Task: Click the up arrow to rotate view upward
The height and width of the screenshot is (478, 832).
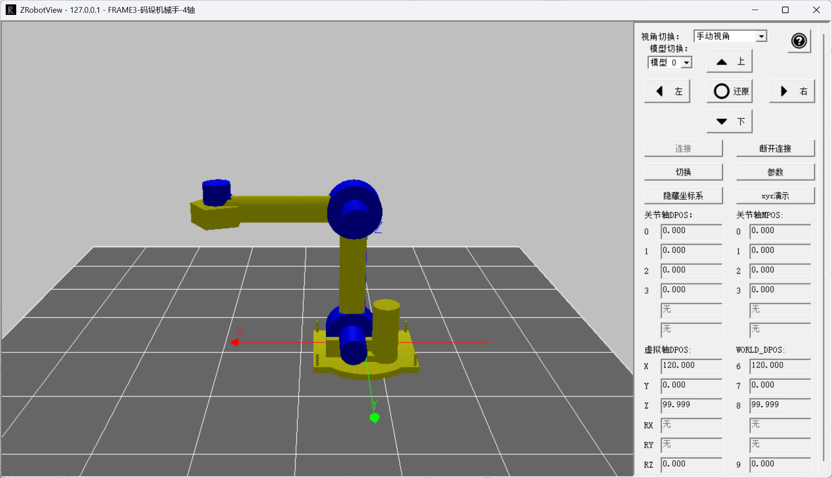Action: (729, 61)
